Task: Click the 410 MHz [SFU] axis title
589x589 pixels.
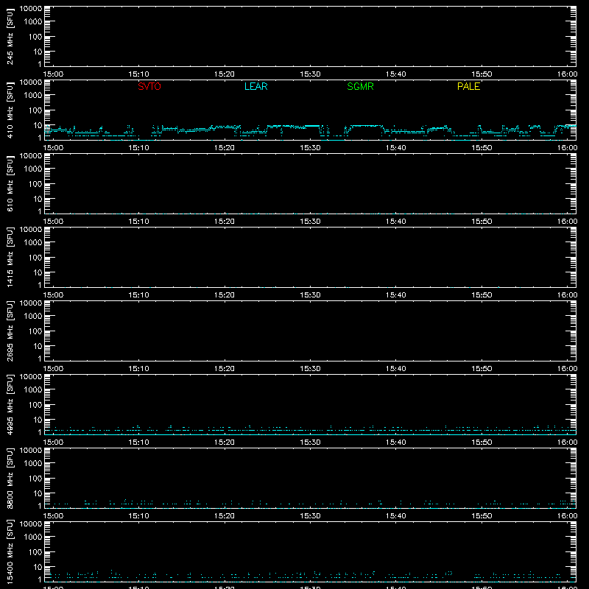Action: click(10, 110)
